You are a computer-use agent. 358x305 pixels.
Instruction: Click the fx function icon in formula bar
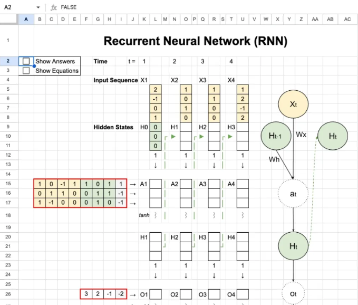54,7
